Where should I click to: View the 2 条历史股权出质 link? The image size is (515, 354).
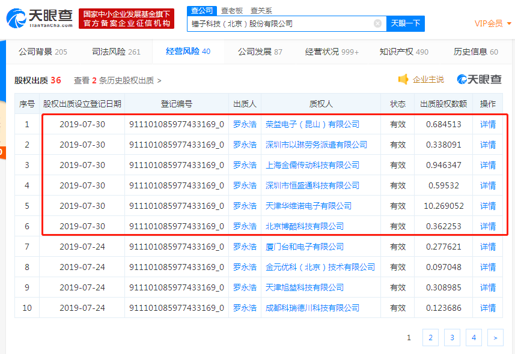pos(118,80)
